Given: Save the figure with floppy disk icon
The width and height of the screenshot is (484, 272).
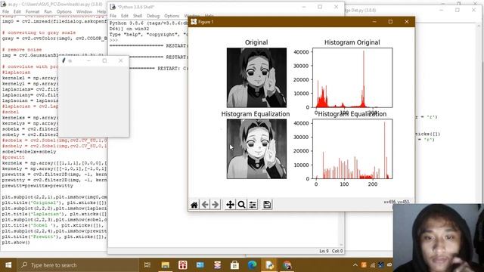Looking at the screenshot, I should click(x=267, y=205).
